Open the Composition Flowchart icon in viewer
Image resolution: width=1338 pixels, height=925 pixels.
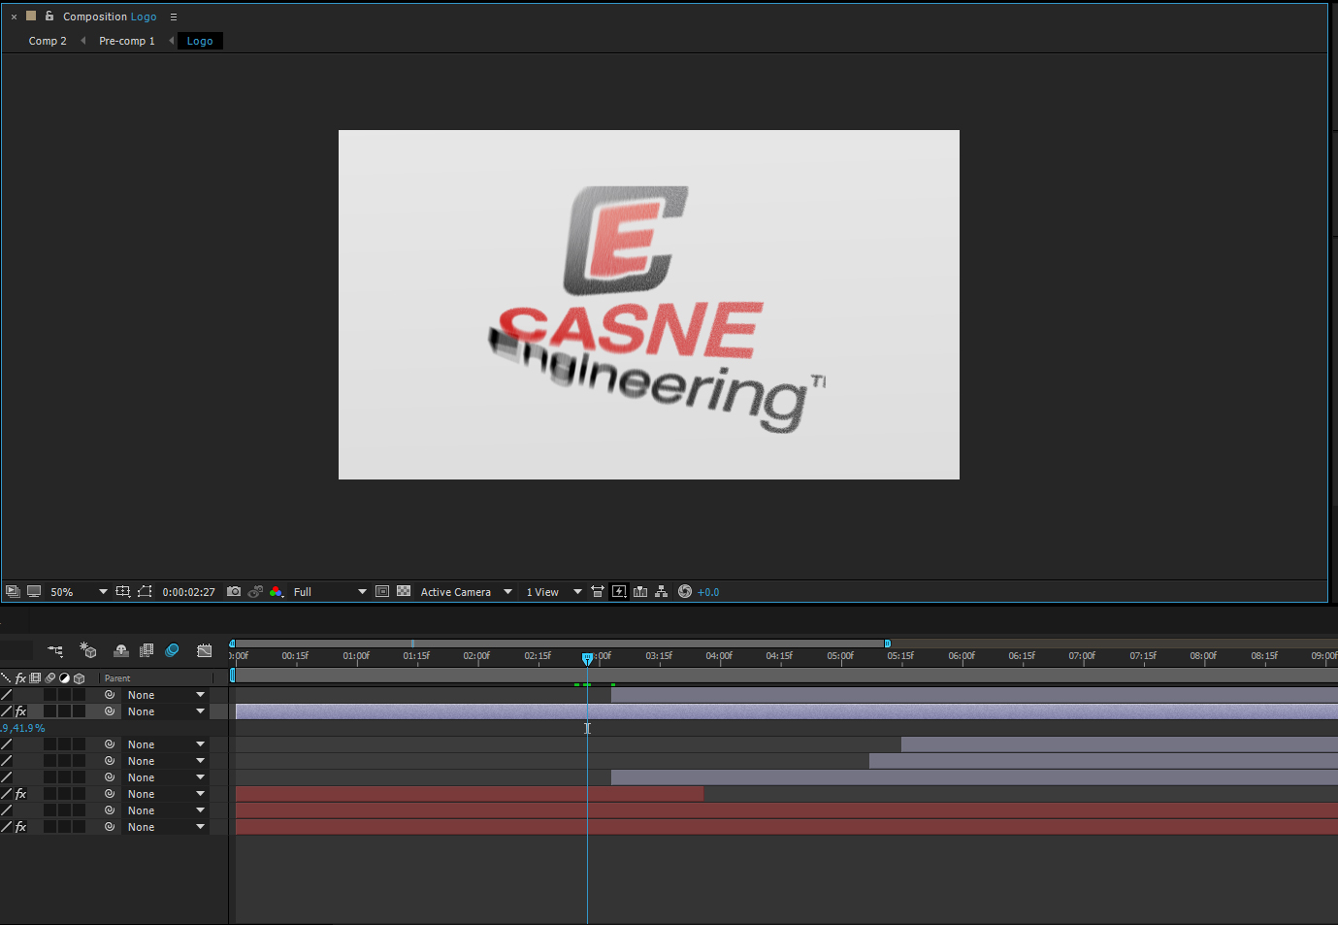click(x=662, y=591)
